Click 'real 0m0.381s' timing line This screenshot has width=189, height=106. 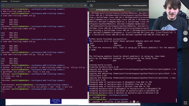tap(9, 20)
